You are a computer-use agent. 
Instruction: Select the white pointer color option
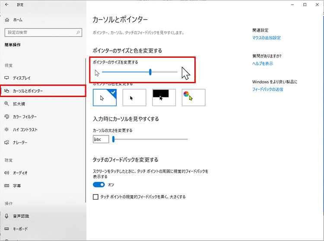point(105,97)
